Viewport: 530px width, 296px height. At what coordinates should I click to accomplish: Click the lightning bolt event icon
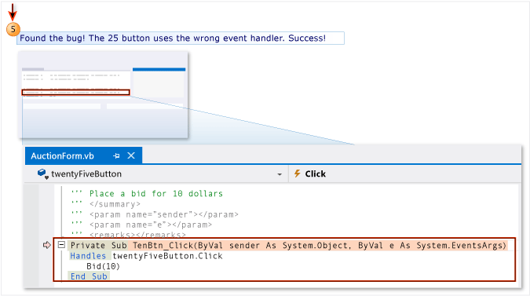click(x=297, y=174)
